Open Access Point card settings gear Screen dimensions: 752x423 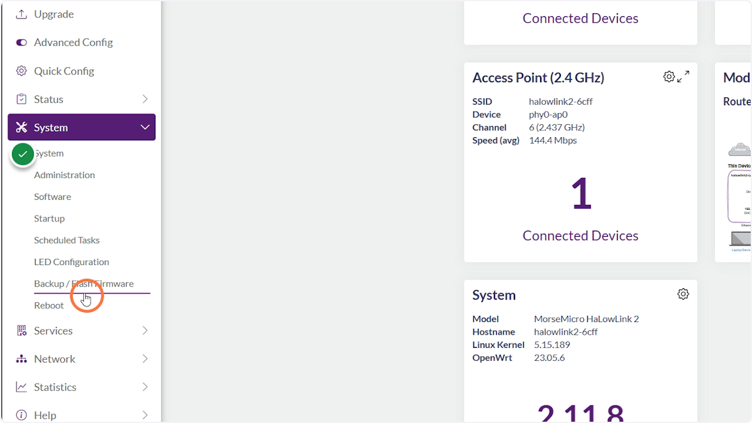(x=669, y=76)
